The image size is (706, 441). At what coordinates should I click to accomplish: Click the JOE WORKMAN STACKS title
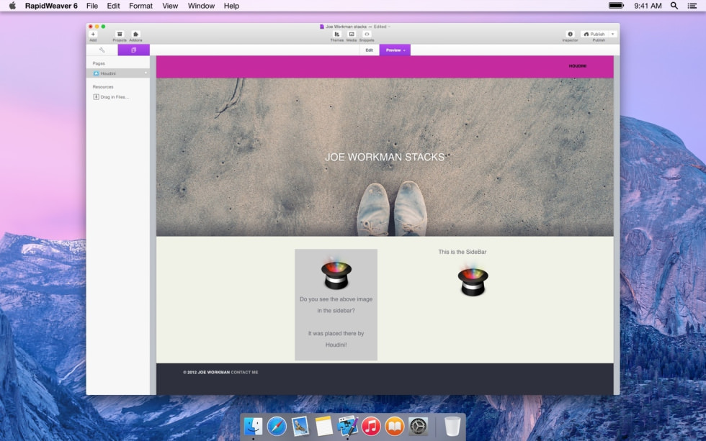tap(385, 157)
